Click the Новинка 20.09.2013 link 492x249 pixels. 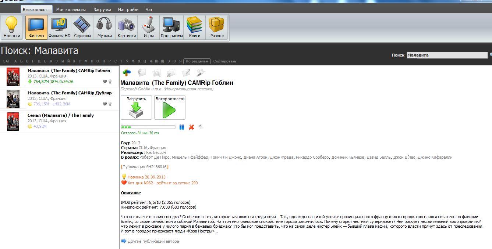(x=146, y=177)
